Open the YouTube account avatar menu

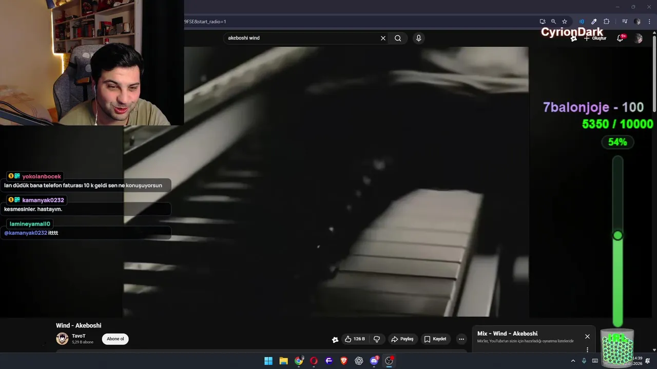(x=639, y=38)
